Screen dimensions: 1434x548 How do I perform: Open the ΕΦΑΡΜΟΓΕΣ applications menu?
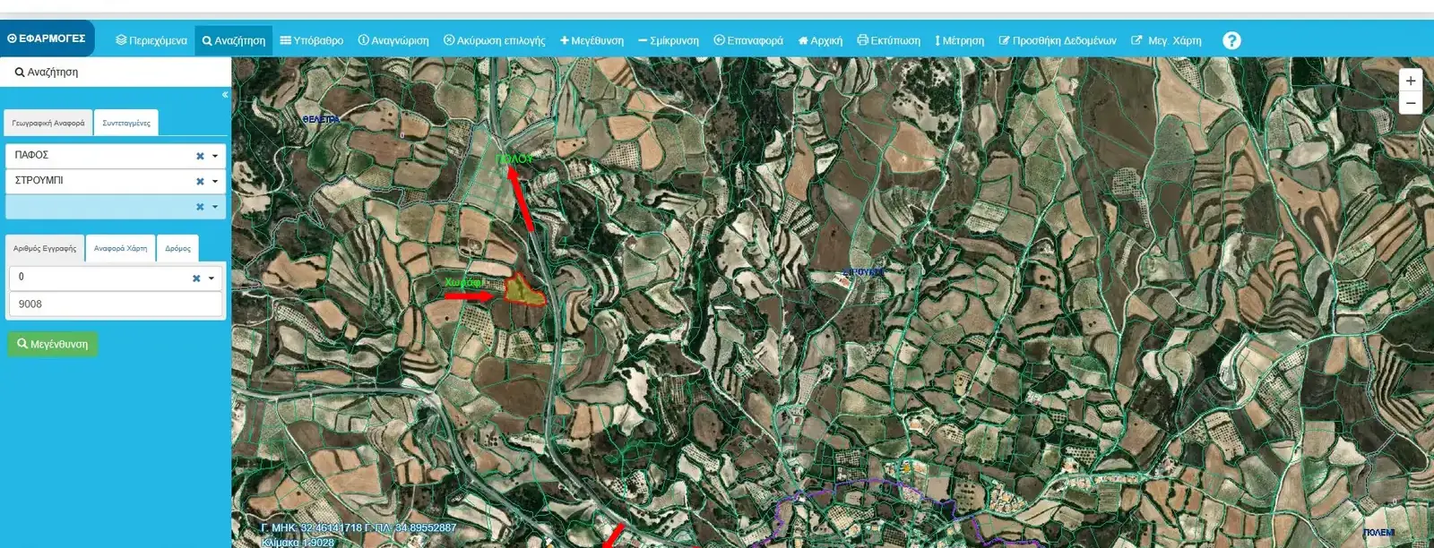[x=47, y=39]
